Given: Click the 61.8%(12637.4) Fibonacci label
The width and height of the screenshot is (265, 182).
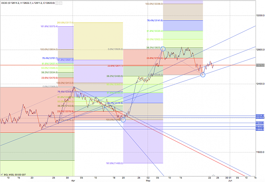Looking at the screenshot, I should coord(50,64).
